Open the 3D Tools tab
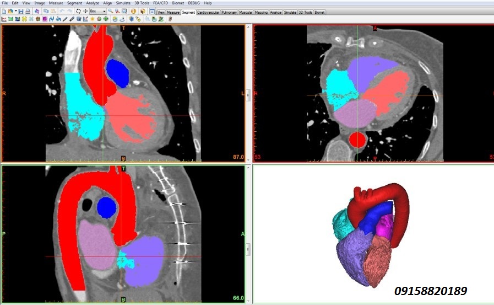Image resolution: width=494 pixels, height=305 pixels. click(x=305, y=12)
